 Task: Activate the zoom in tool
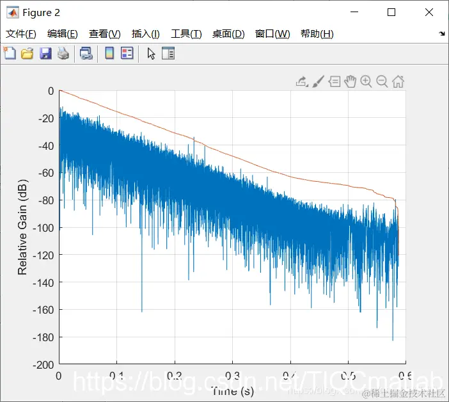pyautogui.click(x=366, y=82)
